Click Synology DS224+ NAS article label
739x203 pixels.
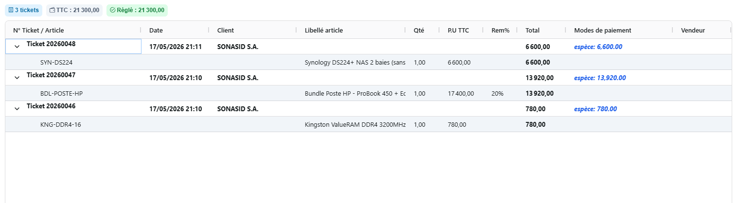pyautogui.click(x=355, y=62)
